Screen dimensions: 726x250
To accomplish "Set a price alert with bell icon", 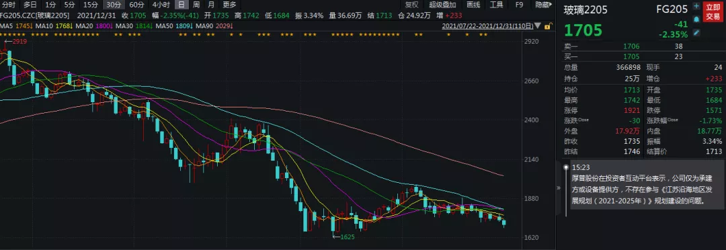I will pos(696,19).
